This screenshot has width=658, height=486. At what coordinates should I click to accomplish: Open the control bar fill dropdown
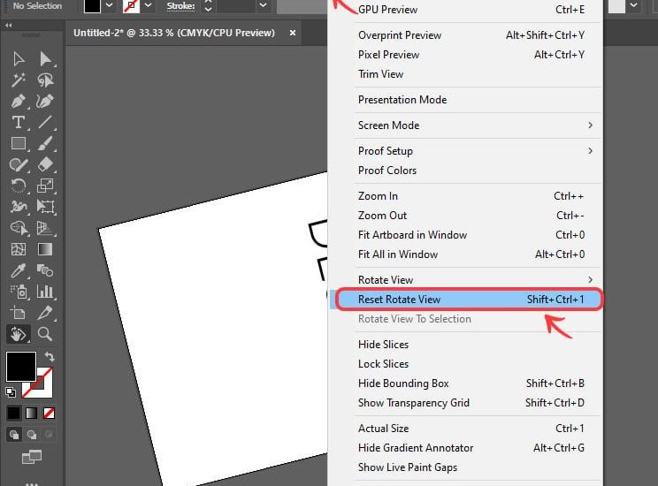pyautogui.click(x=109, y=5)
